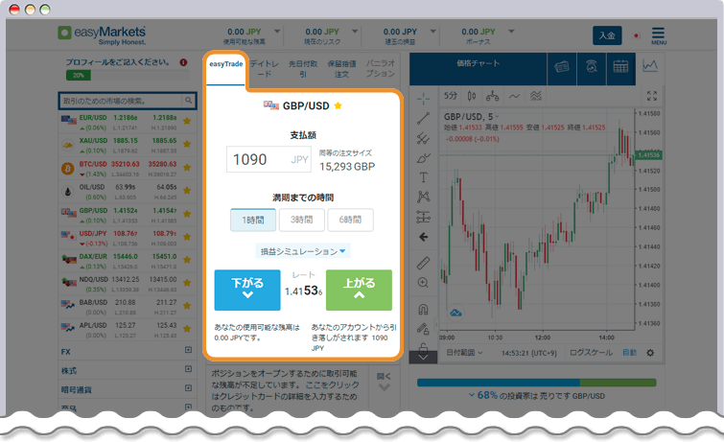Open the compare symbols tool
Image resolution: width=724 pixels, height=442 pixels.
coord(492,96)
